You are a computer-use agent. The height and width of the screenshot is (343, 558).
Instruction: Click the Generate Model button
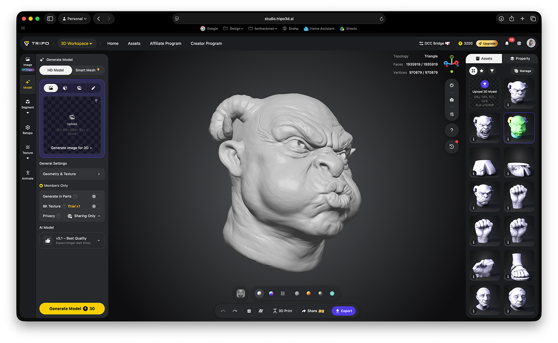click(72, 309)
